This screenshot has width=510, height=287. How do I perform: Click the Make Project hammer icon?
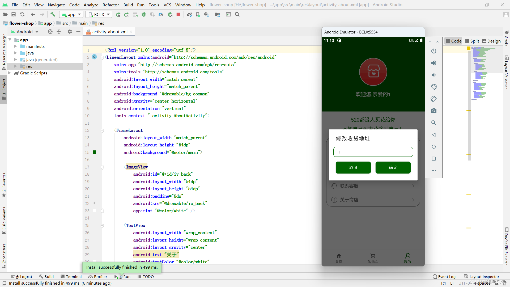pos(53,14)
